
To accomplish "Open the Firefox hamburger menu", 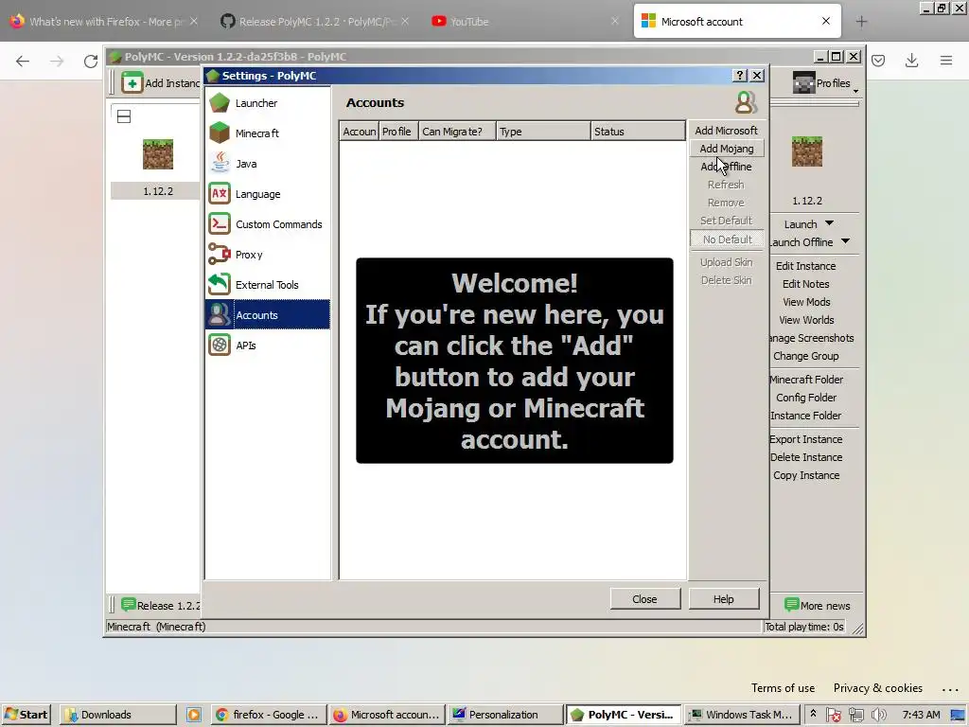I will 946,61.
